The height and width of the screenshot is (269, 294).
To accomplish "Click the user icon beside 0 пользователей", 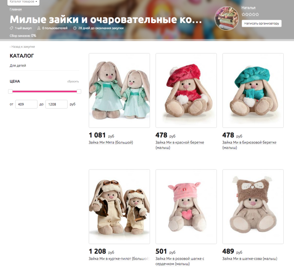I will click(39, 28).
